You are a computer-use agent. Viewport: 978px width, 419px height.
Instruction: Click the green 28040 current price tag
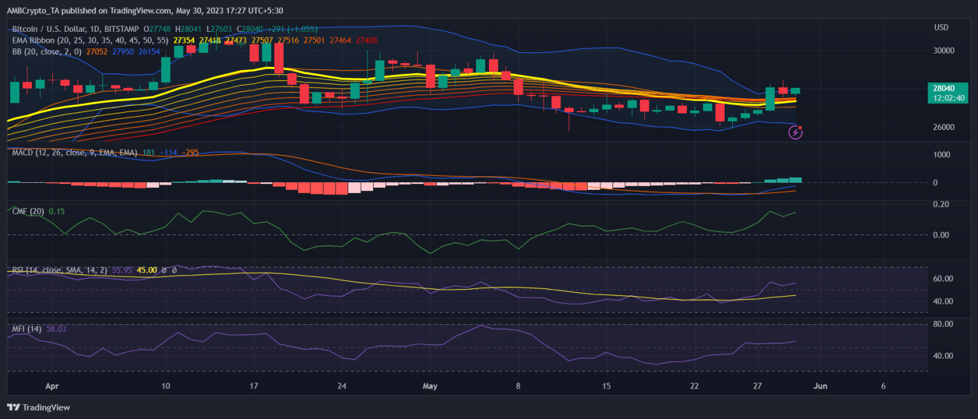(x=943, y=89)
